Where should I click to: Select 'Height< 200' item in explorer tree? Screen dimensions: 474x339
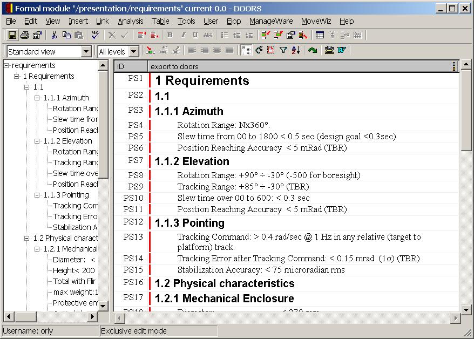(74, 270)
